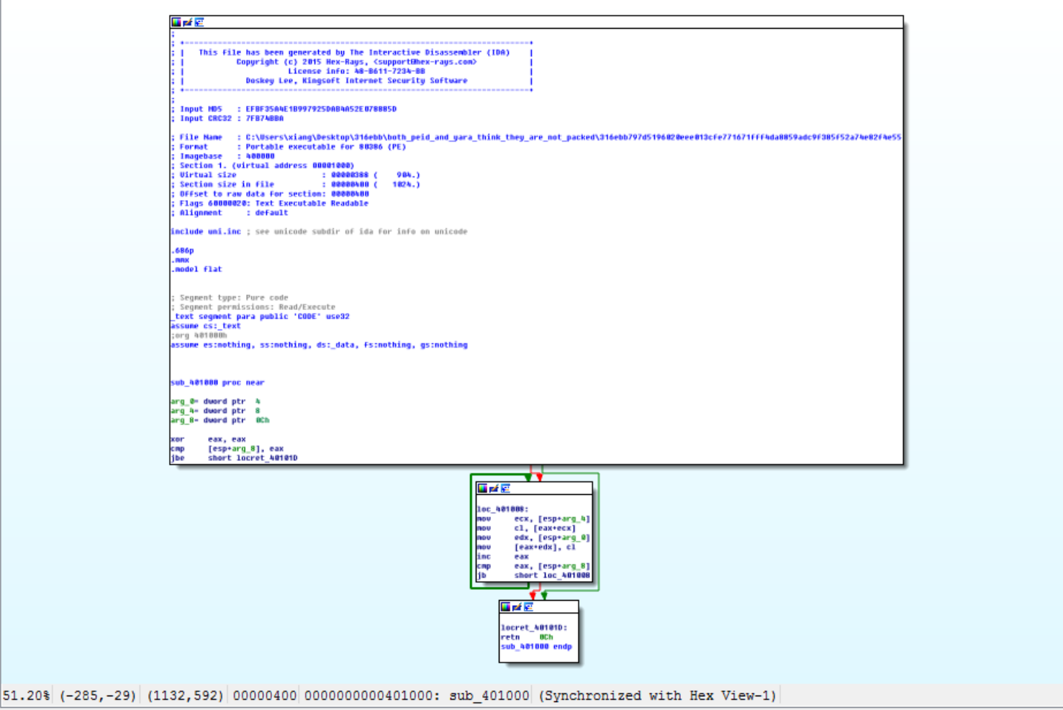
Task: Click 'cmp eax, [esp+arg_8]' in the loop node
Action: 533,566
